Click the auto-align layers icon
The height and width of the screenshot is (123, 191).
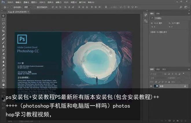pos(106,7)
